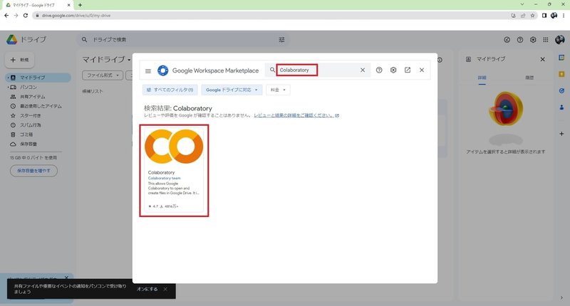Go back in Chrome

(x=6, y=16)
